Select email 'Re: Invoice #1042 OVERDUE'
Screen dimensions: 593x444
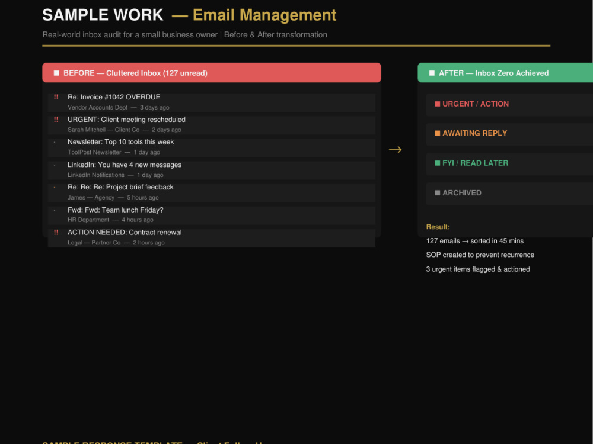[212, 102]
